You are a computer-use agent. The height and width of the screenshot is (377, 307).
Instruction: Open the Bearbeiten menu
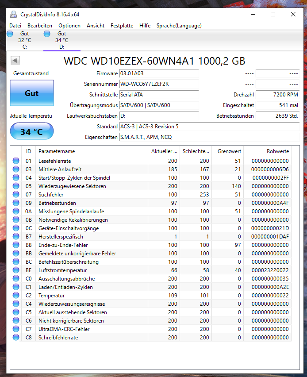click(40, 26)
